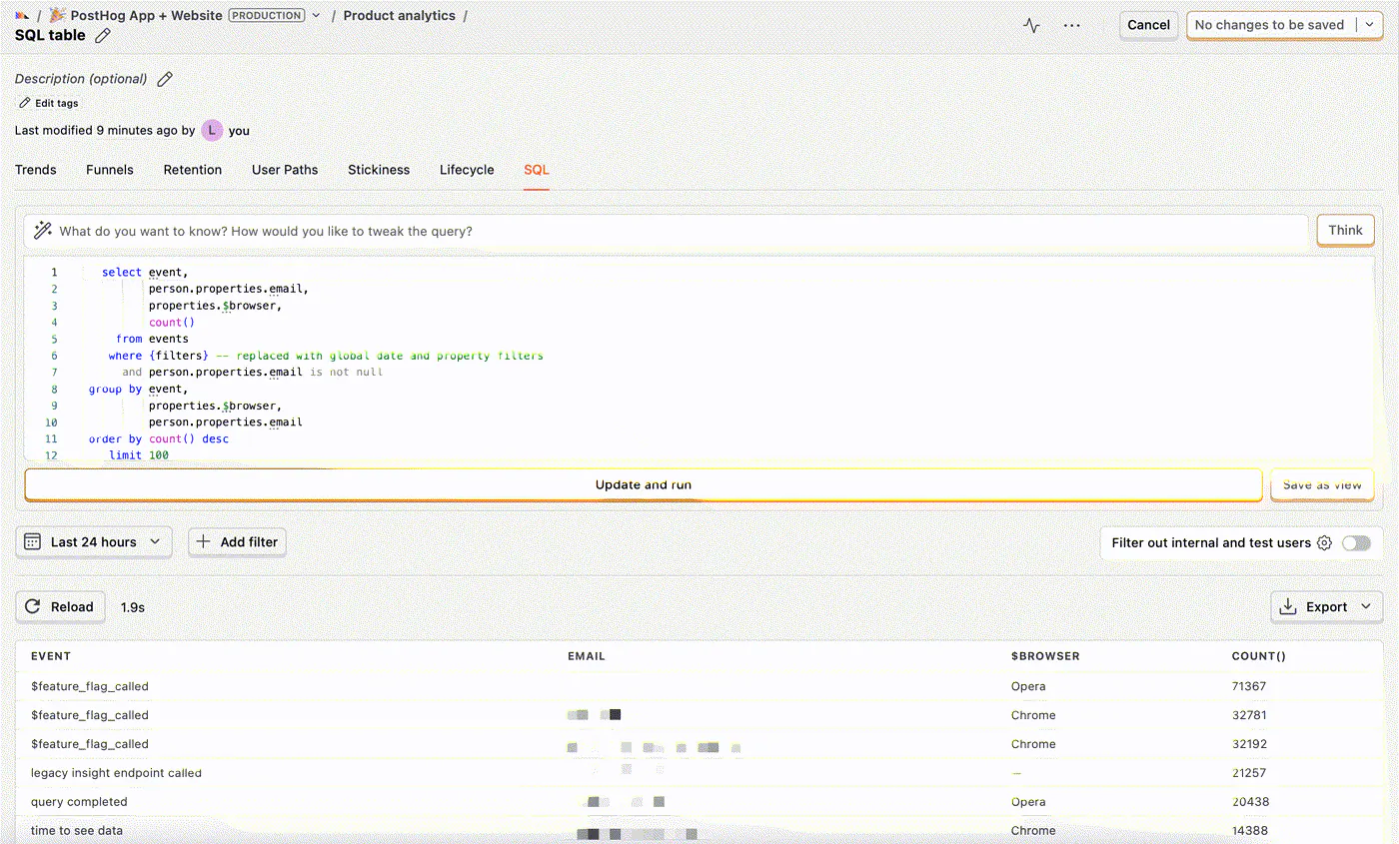Click the Reload button

tap(60, 607)
